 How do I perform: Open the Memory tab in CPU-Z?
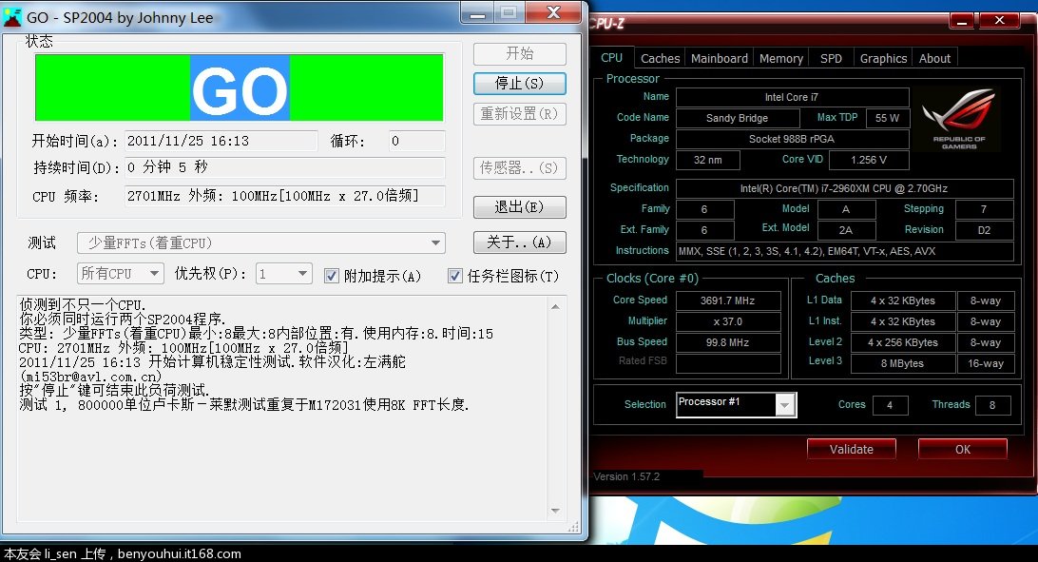pyautogui.click(x=781, y=58)
